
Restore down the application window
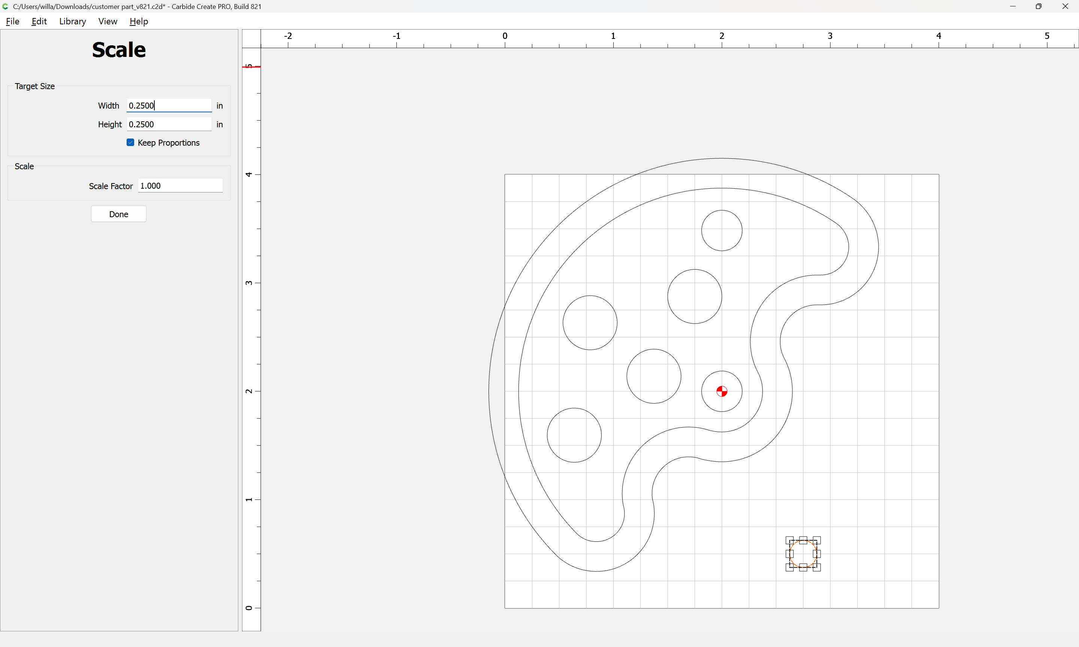pos(1039,6)
